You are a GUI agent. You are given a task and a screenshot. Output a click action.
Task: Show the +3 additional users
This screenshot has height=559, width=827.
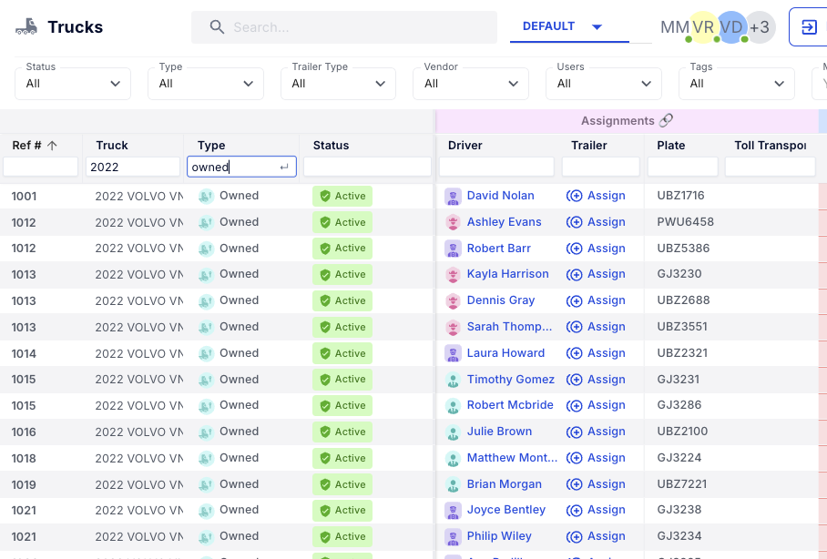pyautogui.click(x=760, y=27)
